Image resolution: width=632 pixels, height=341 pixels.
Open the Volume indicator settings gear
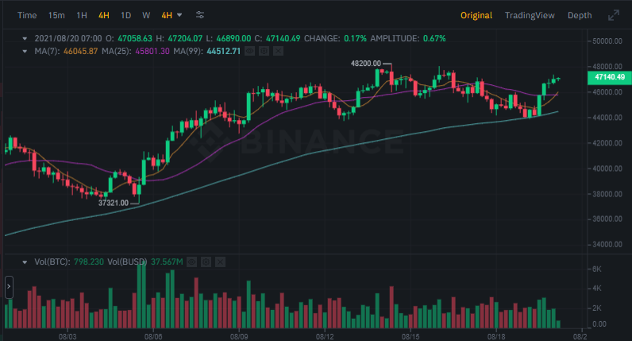[x=206, y=262]
